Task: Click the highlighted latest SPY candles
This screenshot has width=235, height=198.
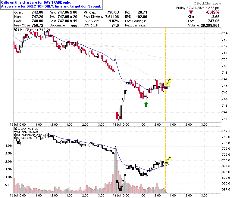Action: (x=168, y=83)
